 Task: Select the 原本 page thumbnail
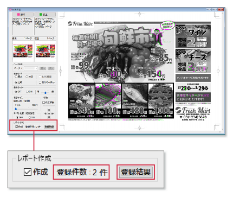[23, 51]
